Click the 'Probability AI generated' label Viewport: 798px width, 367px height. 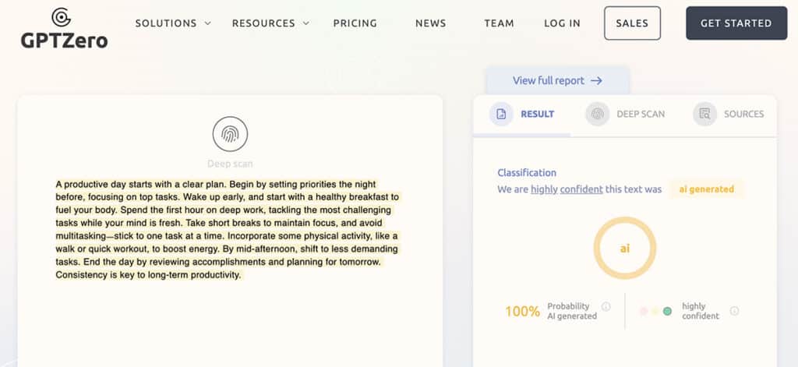[572, 311]
